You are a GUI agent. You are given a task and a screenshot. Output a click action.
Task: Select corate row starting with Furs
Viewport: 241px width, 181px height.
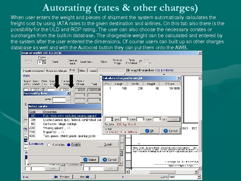tap(65, 116)
